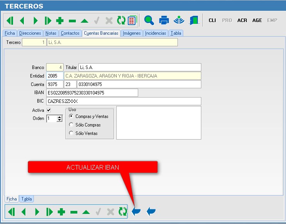Open the Direcciones tab
This screenshot has width=286, height=224.
pyautogui.click(x=30, y=33)
